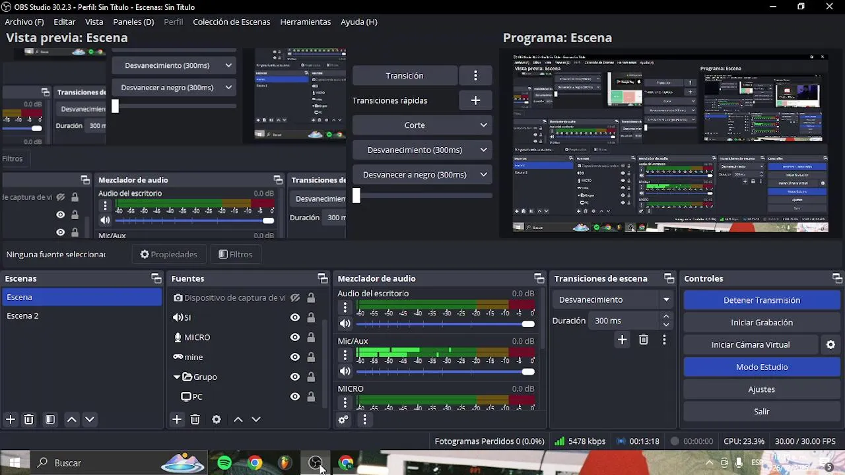Viewport: 845px width, 475px height.
Task: Open source properties gear in Fuentes panel
Action: point(217,420)
